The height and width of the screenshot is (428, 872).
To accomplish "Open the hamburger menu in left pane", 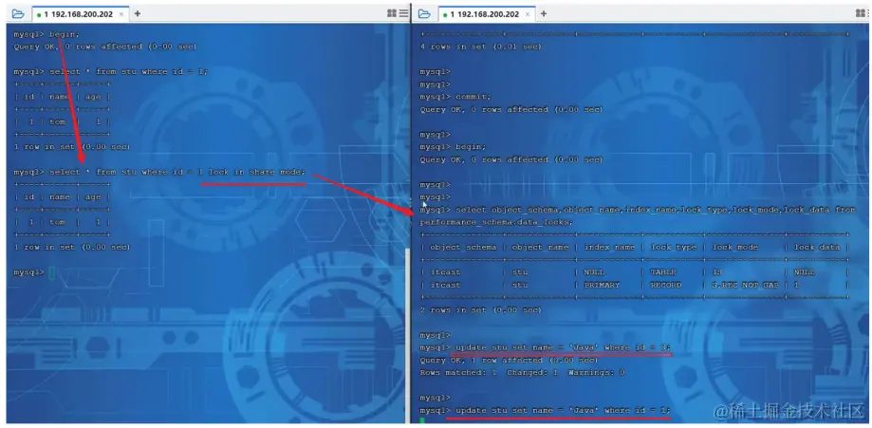I will [404, 13].
